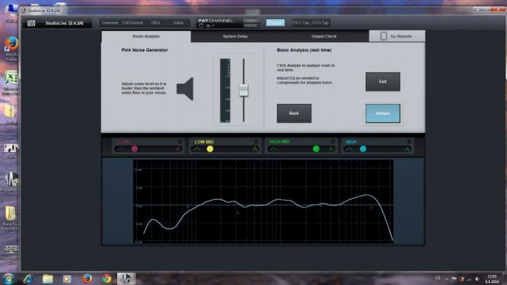
Task: Click the "Basic Analysis (real time)" heading
Action: (304, 50)
